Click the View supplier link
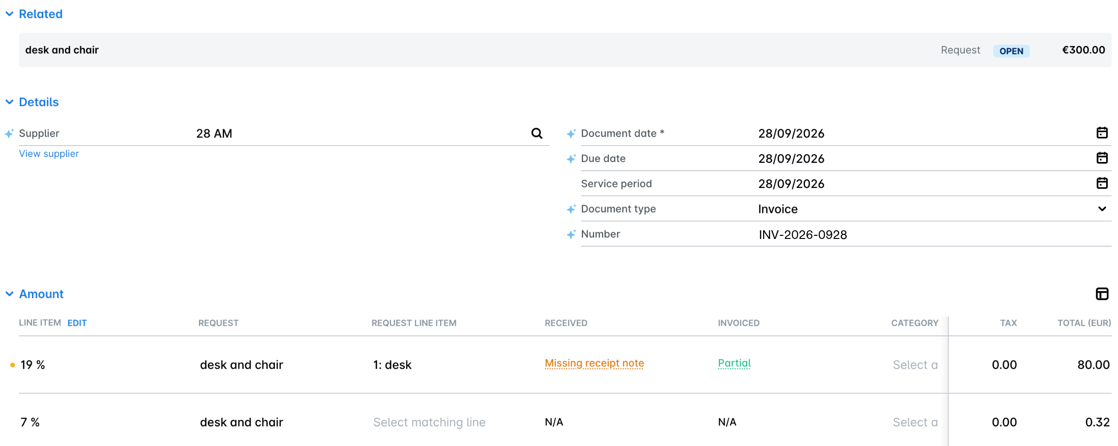Viewport: 1118px width, 446px height. pyautogui.click(x=49, y=154)
